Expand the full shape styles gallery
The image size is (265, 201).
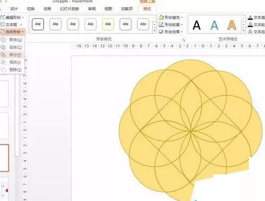(154, 31)
